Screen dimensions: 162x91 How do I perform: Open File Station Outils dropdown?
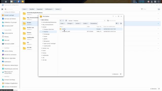tap(86, 24)
